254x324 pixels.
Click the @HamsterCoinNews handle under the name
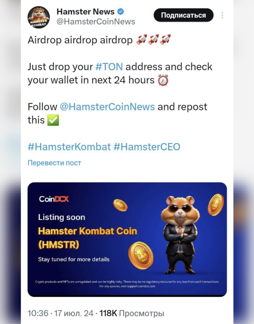coord(96,22)
